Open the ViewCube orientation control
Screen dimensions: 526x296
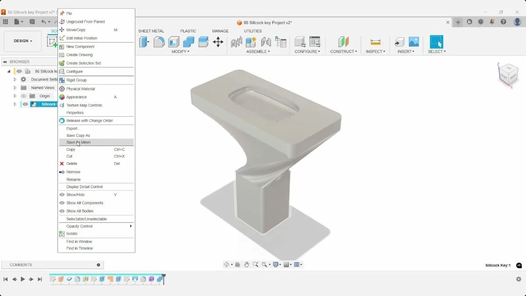[x=508, y=75]
